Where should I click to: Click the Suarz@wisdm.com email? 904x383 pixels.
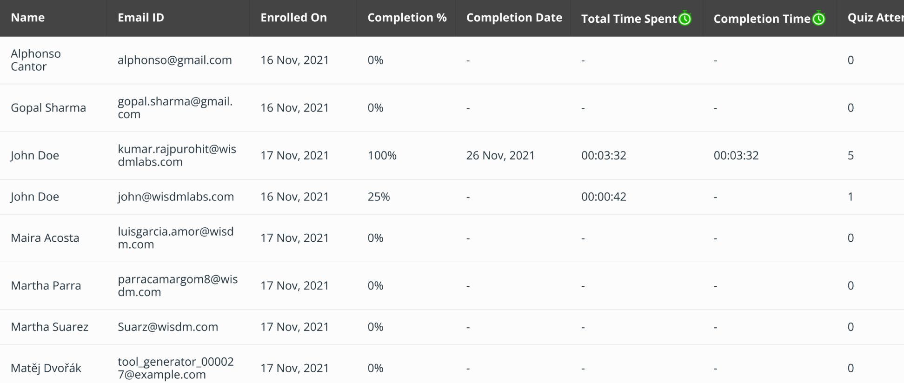pyautogui.click(x=168, y=327)
